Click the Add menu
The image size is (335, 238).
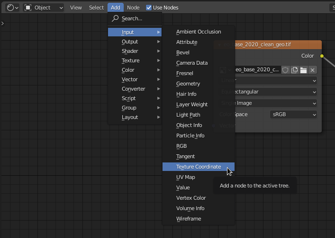pyautogui.click(x=115, y=8)
